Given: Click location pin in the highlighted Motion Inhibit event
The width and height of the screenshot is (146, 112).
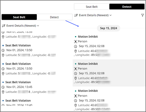Looking at the screenshot, I should point(76,78).
